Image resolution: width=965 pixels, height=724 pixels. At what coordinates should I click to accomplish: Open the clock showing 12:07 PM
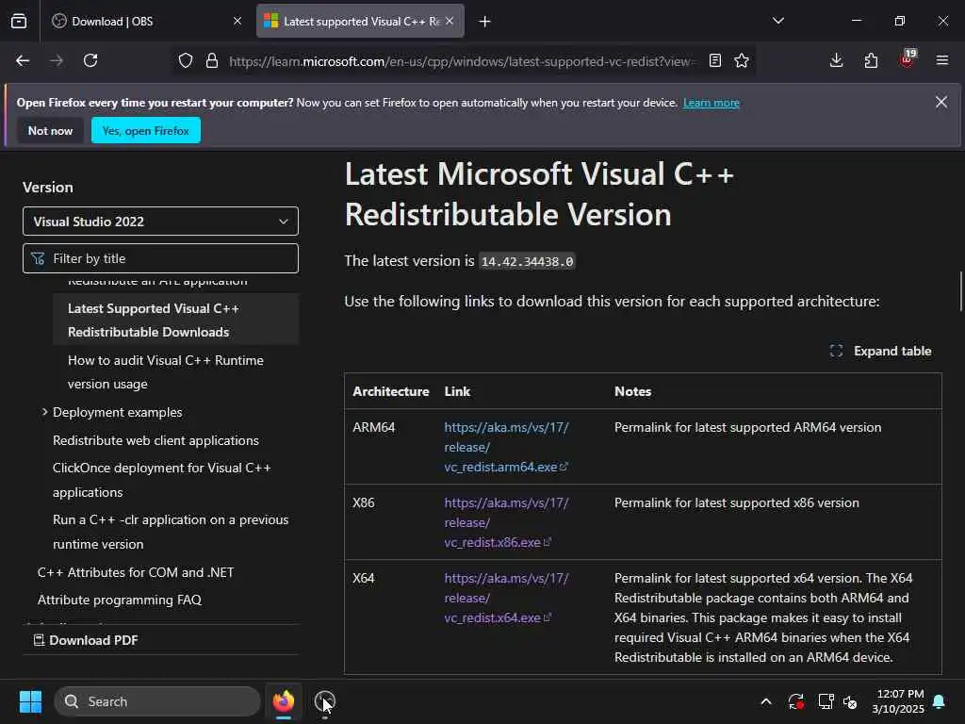(x=898, y=701)
